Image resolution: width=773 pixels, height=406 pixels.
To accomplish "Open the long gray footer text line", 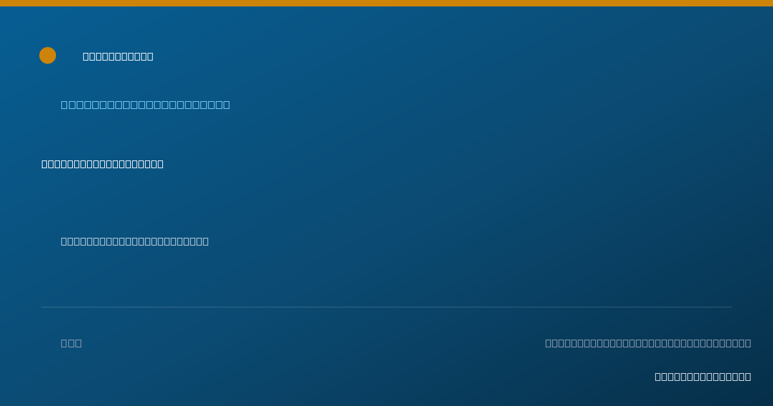I will point(648,343).
